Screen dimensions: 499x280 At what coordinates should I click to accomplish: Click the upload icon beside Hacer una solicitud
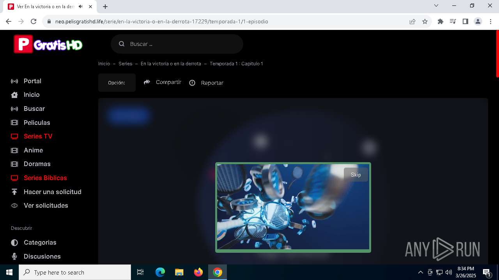tap(14, 192)
